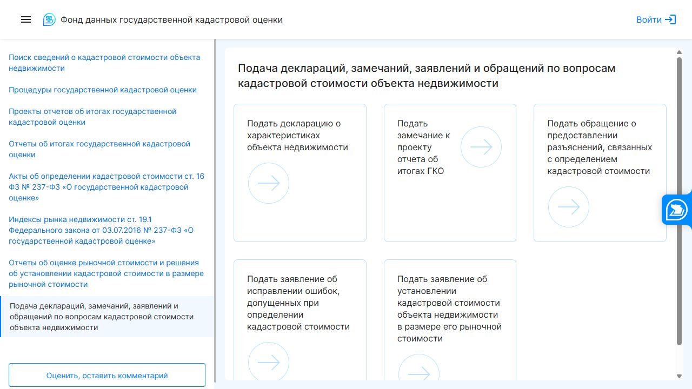The image size is (692, 389).
Task: Click the Войти login link
Action: pyautogui.click(x=649, y=19)
